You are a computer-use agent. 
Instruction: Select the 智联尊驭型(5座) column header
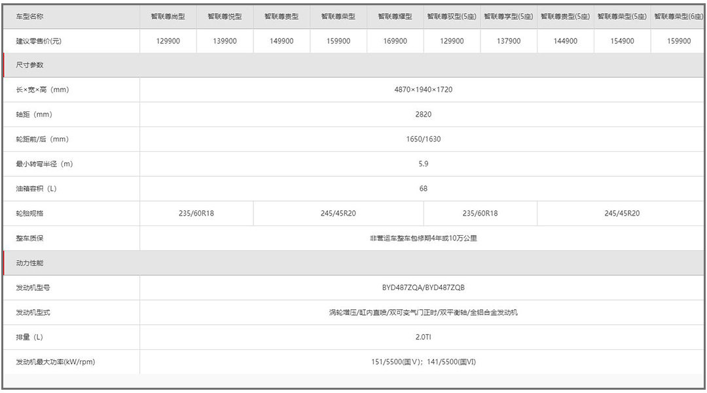pos(452,16)
